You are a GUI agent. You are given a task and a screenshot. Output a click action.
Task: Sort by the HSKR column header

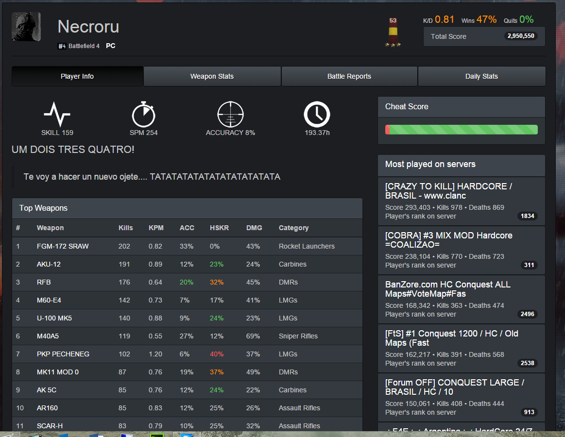tap(220, 228)
